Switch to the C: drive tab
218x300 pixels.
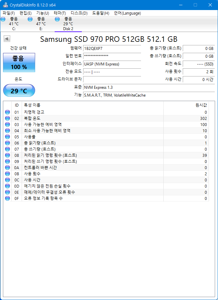click(x=14, y=24)
